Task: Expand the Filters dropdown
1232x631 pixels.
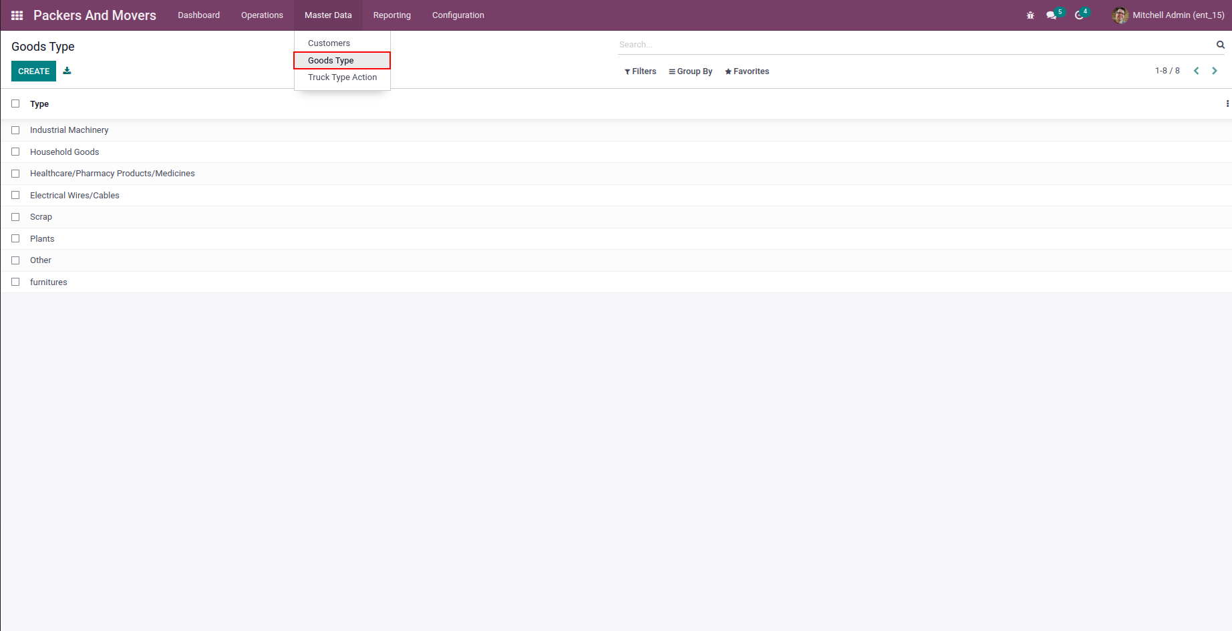Action: tap(640, 71)
